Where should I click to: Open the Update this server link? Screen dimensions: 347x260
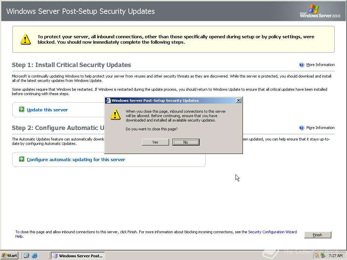point(47,110)
